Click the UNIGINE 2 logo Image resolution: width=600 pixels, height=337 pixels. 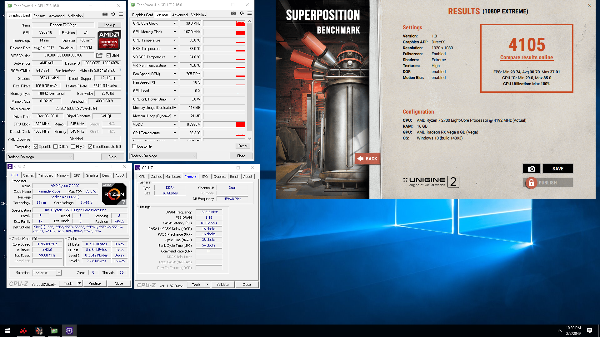click(x=431, y=182)
